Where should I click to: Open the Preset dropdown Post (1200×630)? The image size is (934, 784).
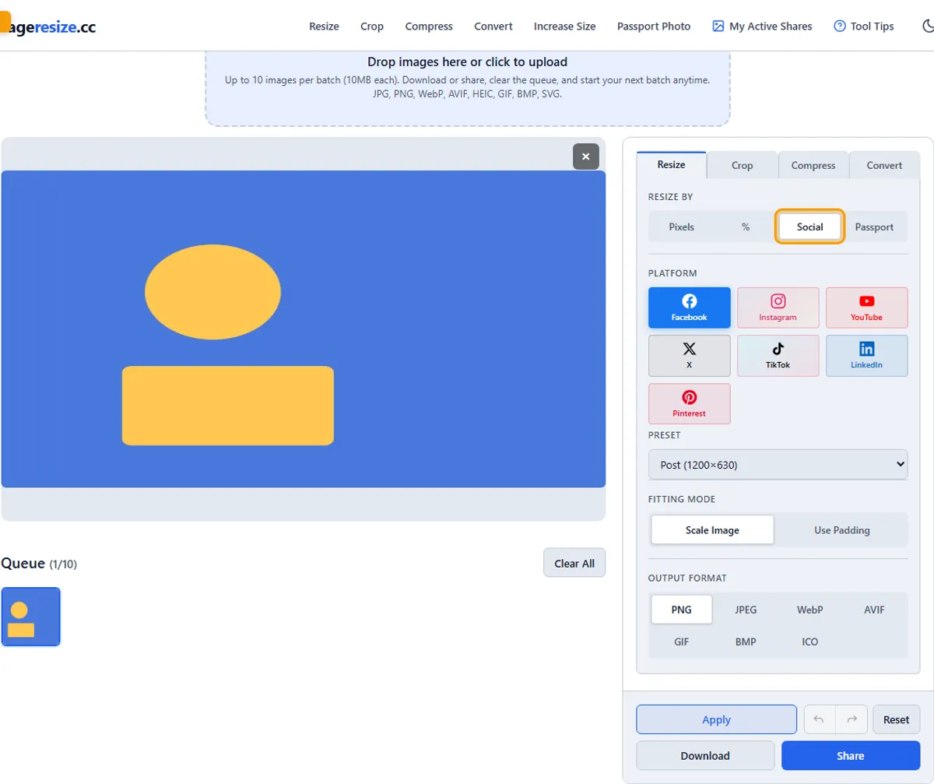tap(778, 464)
